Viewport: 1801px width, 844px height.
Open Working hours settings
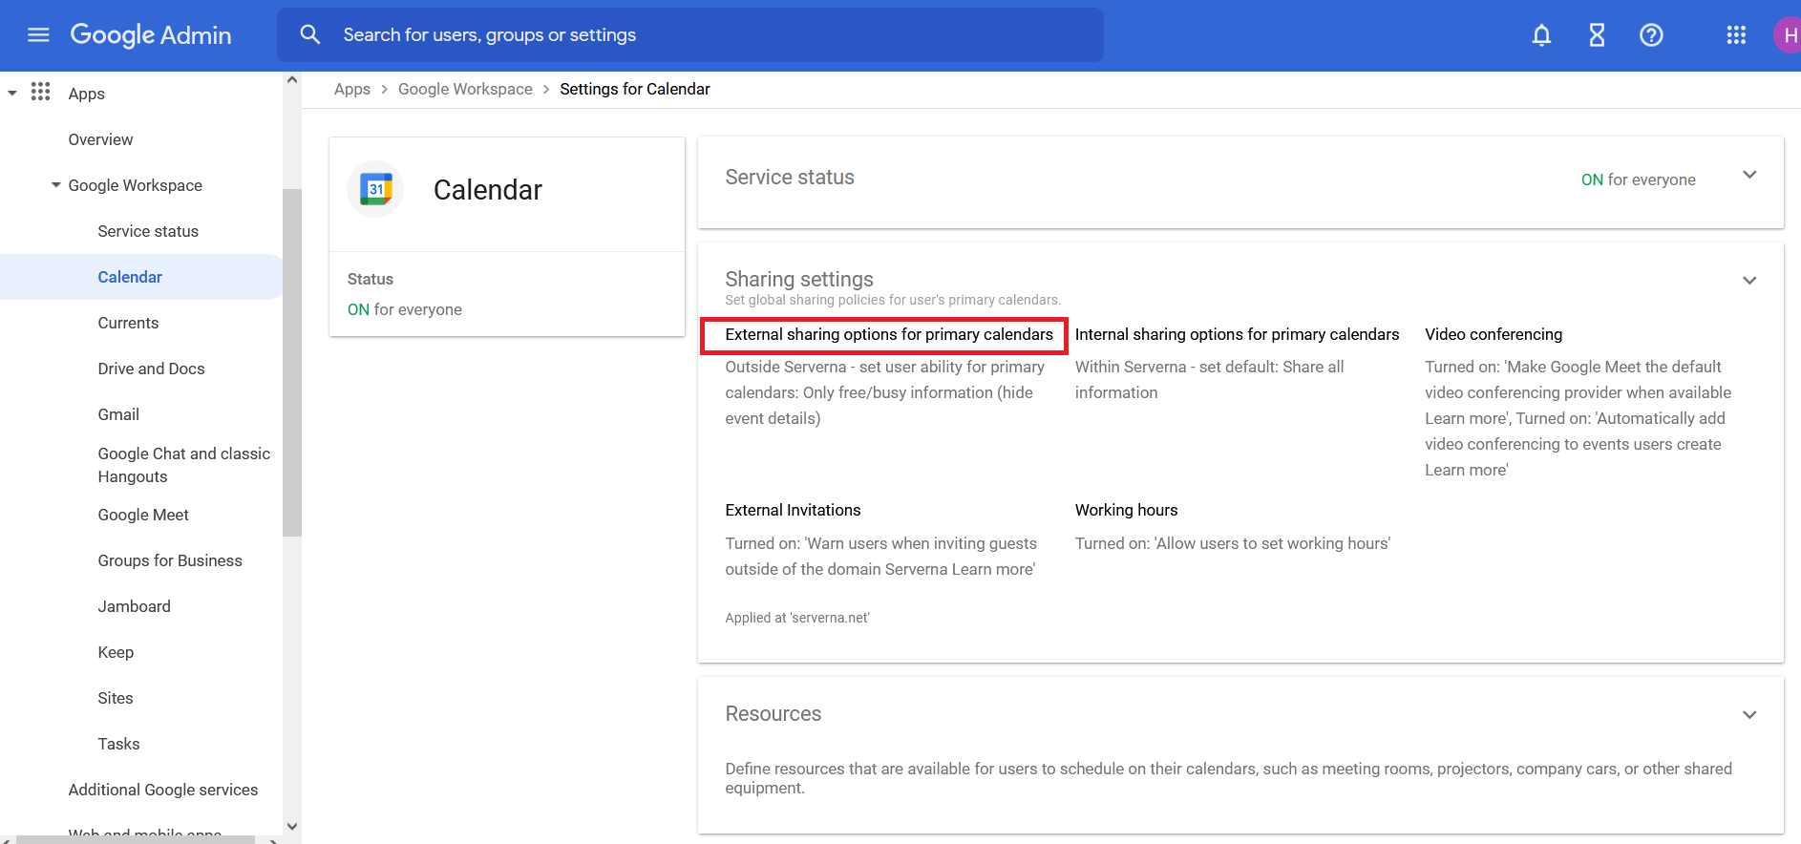[1126, 510]
